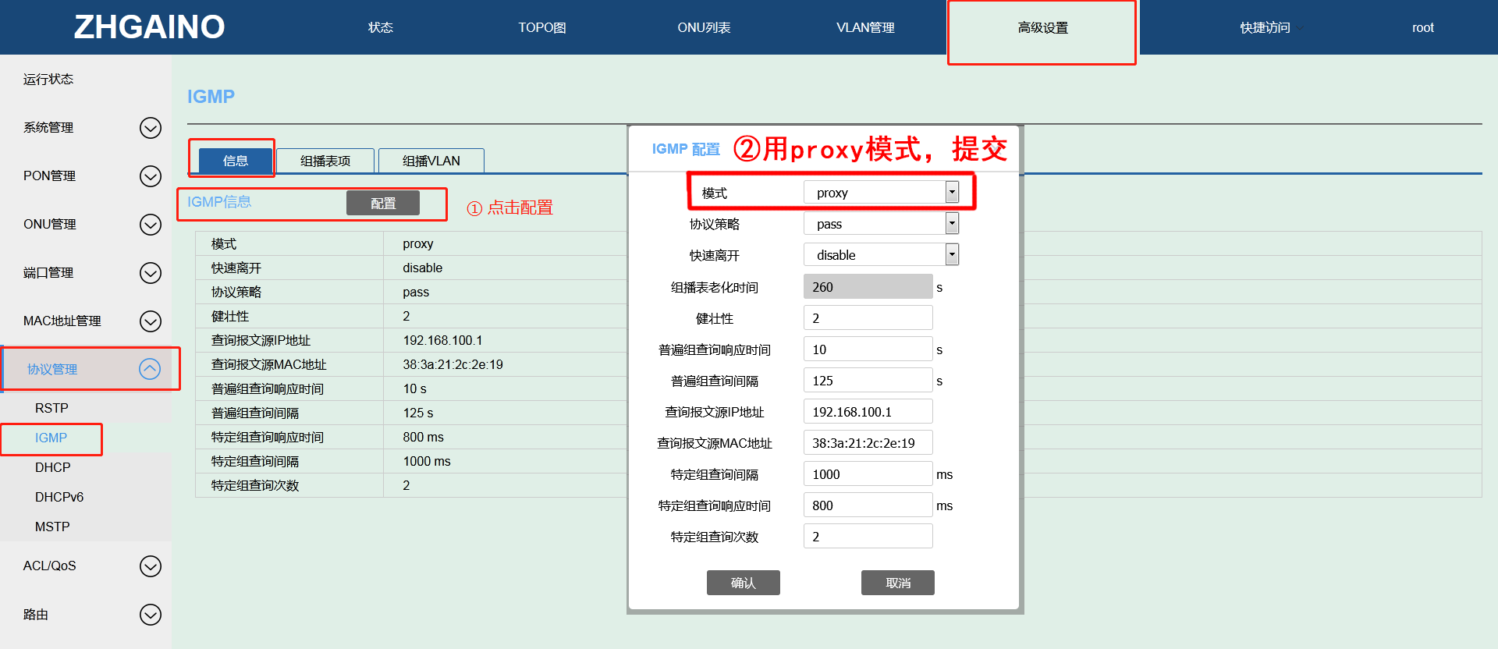The height and width of the screenshot is (649, 1498).
Task: Open the 快捷访问 menu
Action: (1265, 28)
